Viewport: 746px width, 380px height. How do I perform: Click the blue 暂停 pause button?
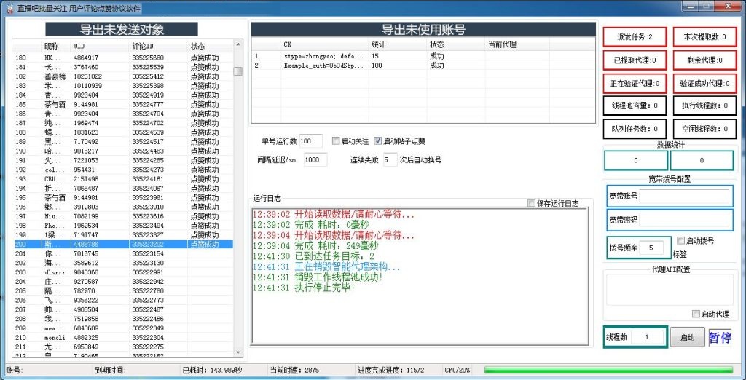point(720,338)
